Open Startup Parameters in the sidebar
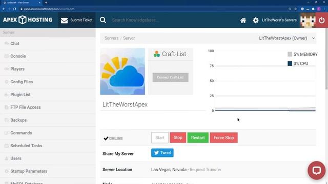The height and width of the screenshot is (184, 328). point(48,171)
